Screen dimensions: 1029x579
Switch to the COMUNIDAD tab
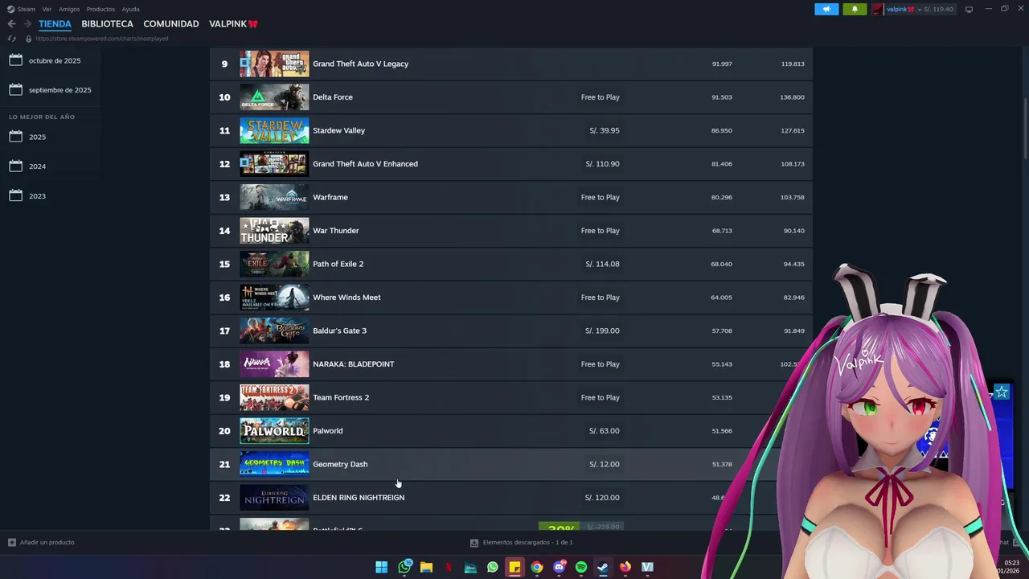171,24
